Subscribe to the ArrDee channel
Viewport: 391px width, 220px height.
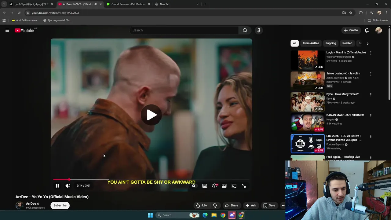pos(60,205)
